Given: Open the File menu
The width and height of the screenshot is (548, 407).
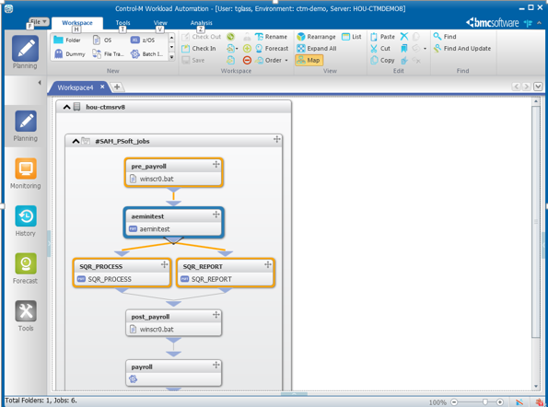Looking at the screenshot, I should (38, 22).
